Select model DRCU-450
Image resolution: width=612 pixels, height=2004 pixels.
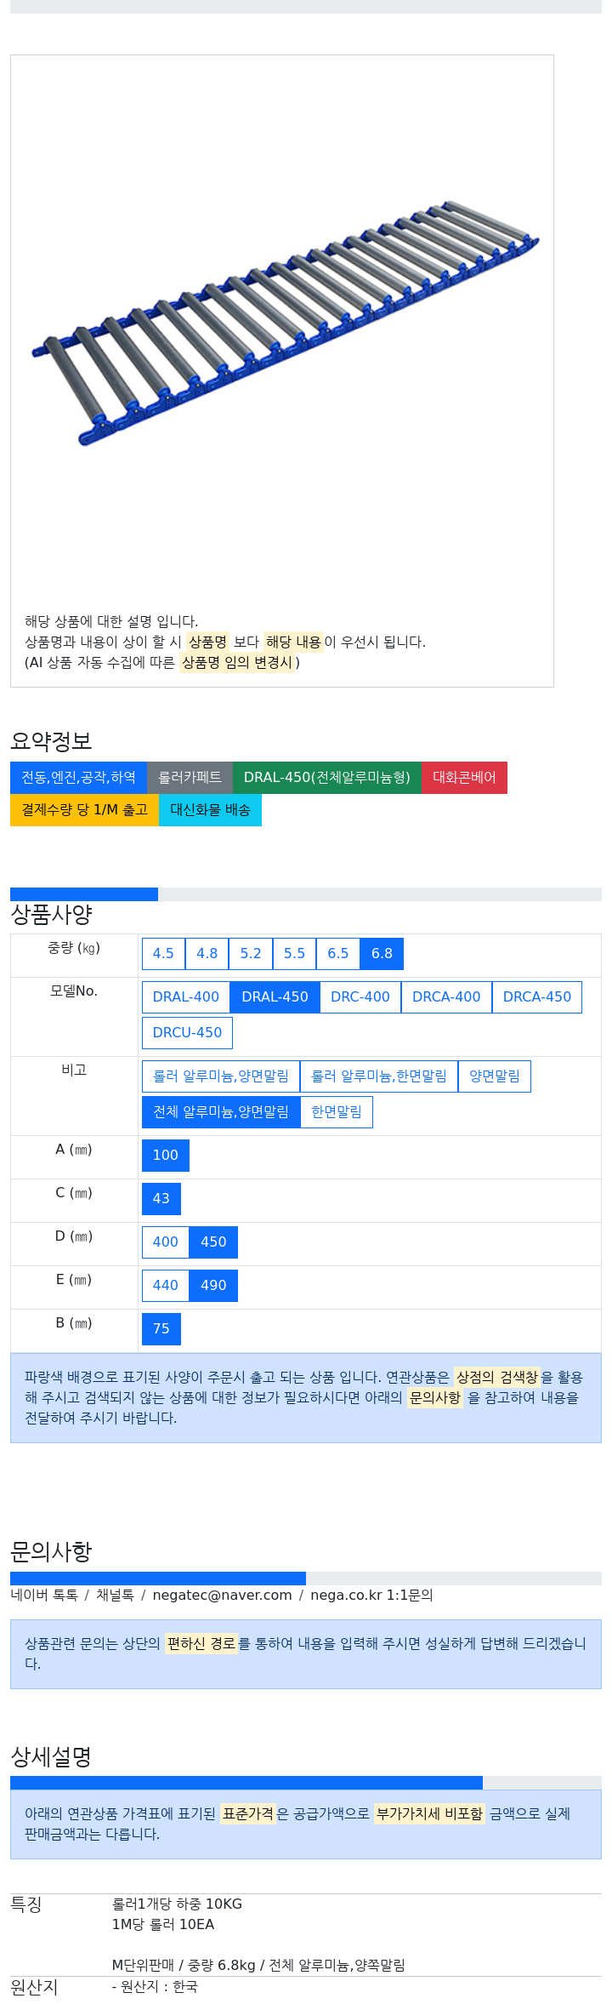tap(187, 1033)
